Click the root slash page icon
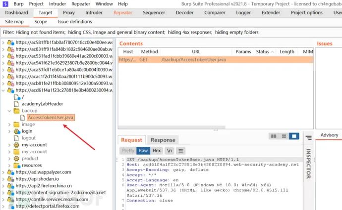The image size is (342, 210). point(17,97)
